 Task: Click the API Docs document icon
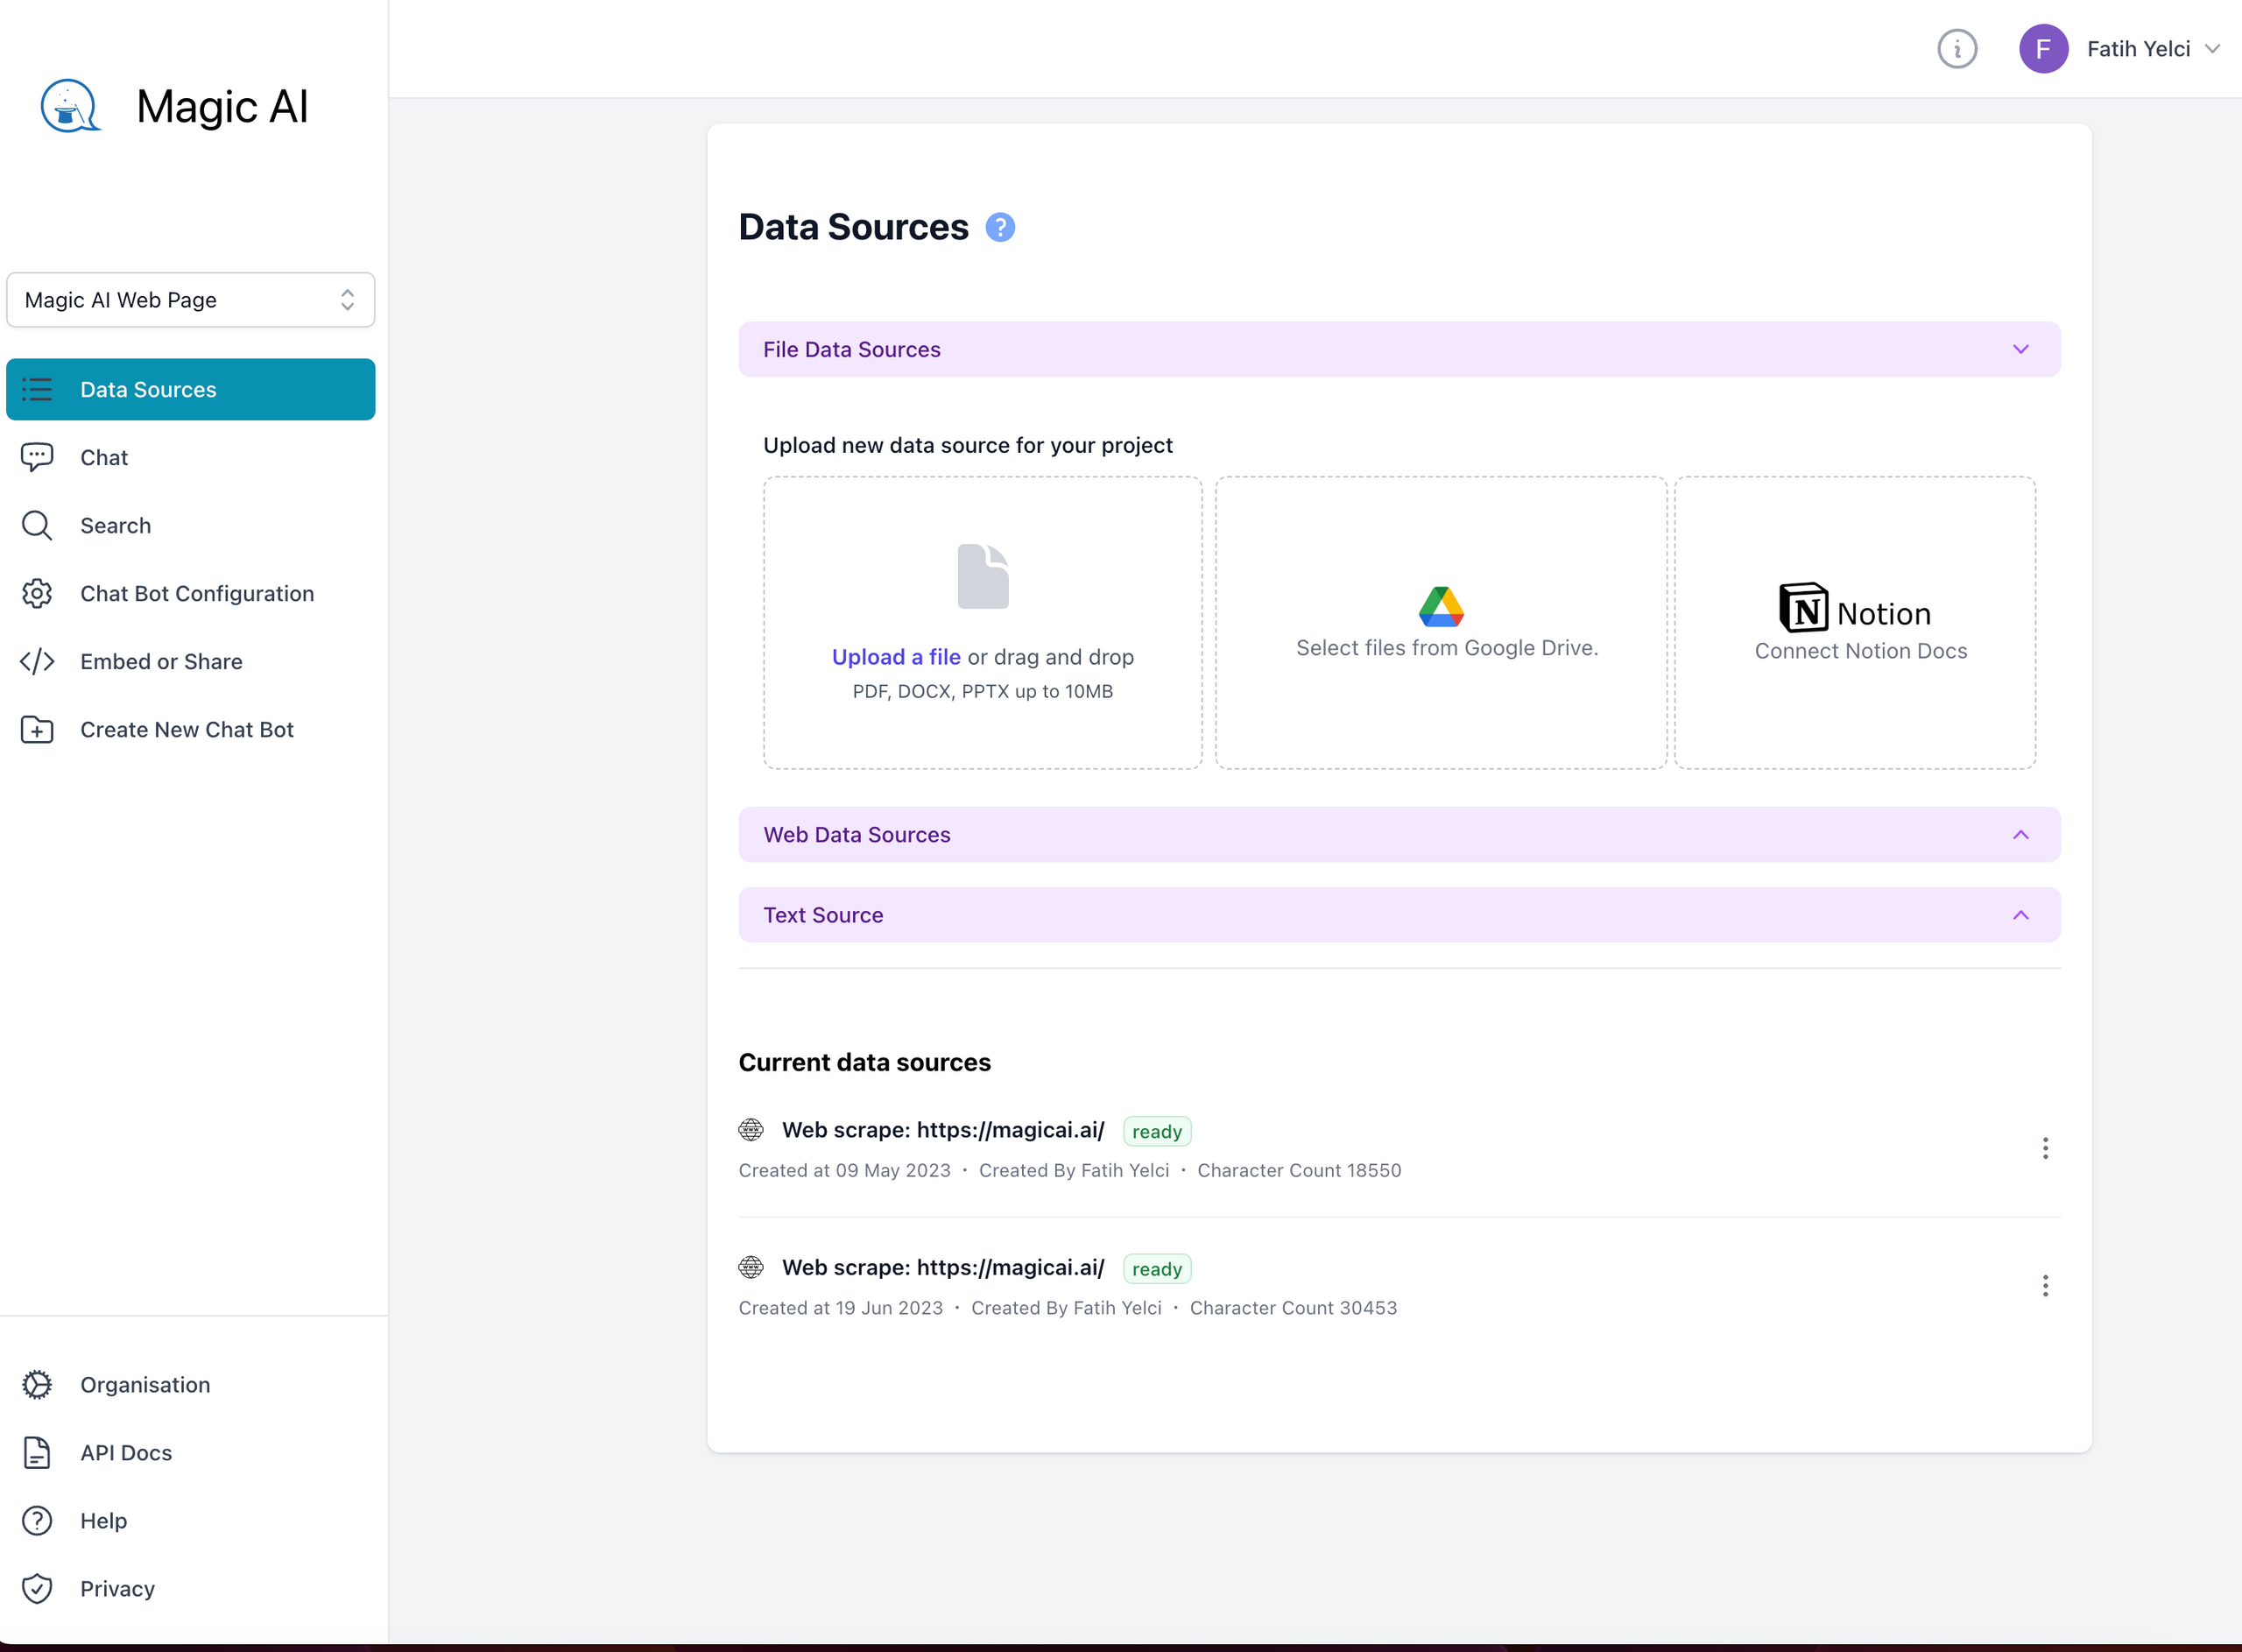tap(37, 1452)
